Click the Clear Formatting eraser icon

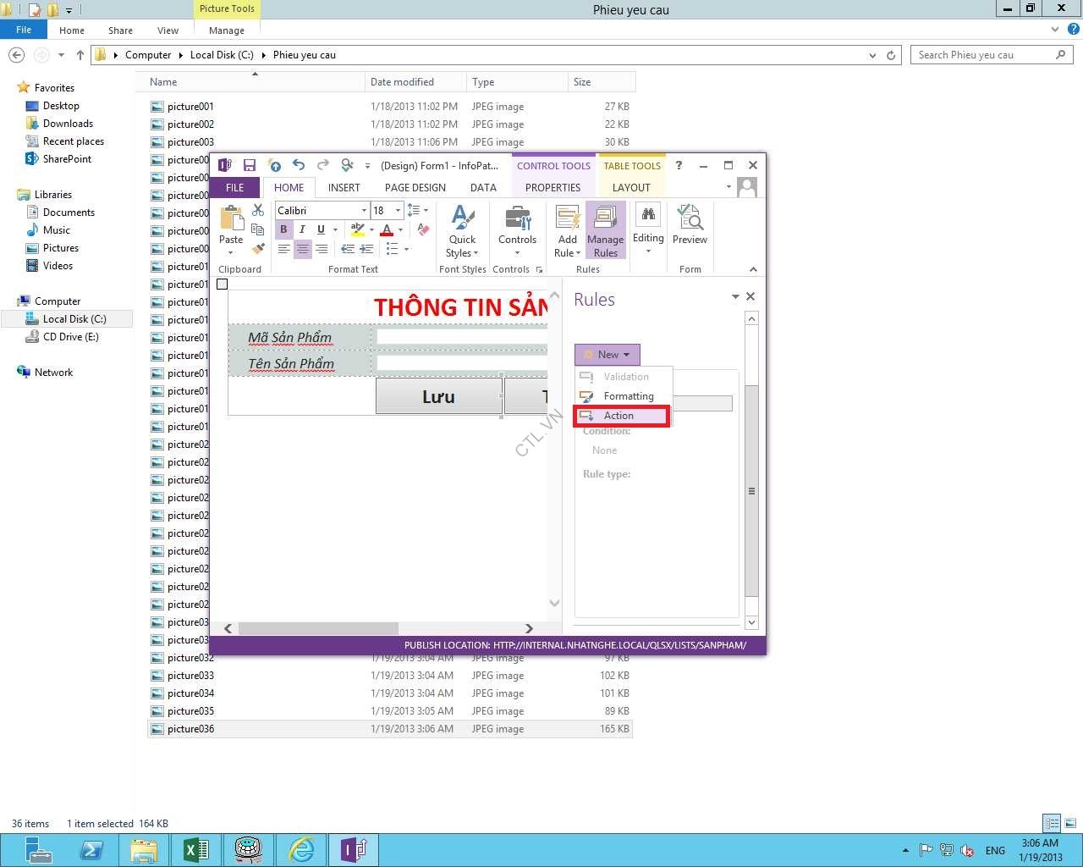point(424,229)
